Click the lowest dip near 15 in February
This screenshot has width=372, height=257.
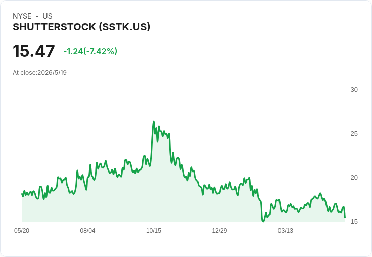[x=263, y=221]
